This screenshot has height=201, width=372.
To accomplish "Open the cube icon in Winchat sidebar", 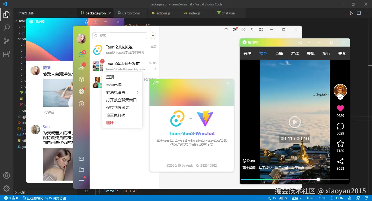I will [81, 79].
